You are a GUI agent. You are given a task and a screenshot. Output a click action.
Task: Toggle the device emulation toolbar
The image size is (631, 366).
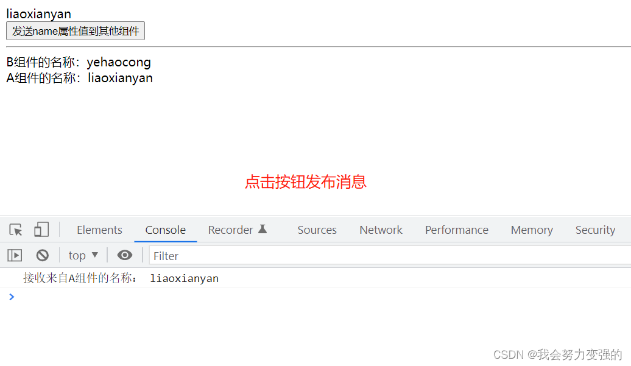coord(41,230)
